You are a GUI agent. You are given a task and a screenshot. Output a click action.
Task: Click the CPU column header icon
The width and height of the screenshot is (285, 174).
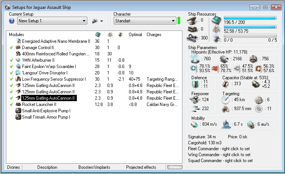98,35
